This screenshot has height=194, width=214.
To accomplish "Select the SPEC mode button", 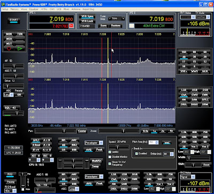I will tap(205, 100).
